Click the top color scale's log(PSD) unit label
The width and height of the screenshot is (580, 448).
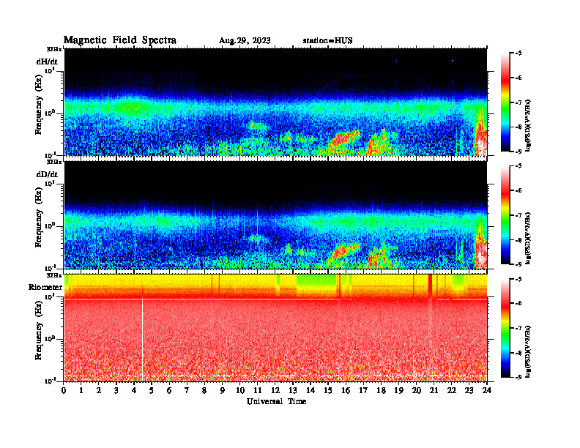coord(529,126)
